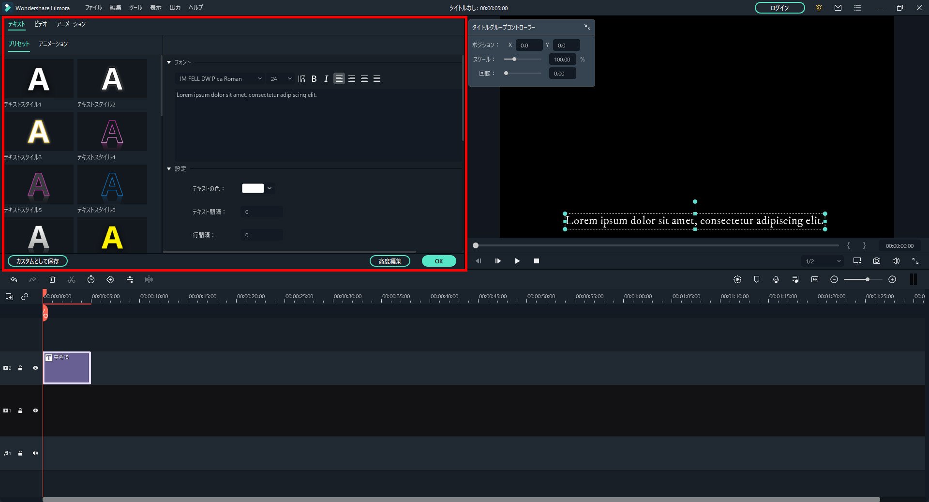Take a snapshot with the camera icon
The width and height of the screenshot is (929, 502).
[876, 261]
